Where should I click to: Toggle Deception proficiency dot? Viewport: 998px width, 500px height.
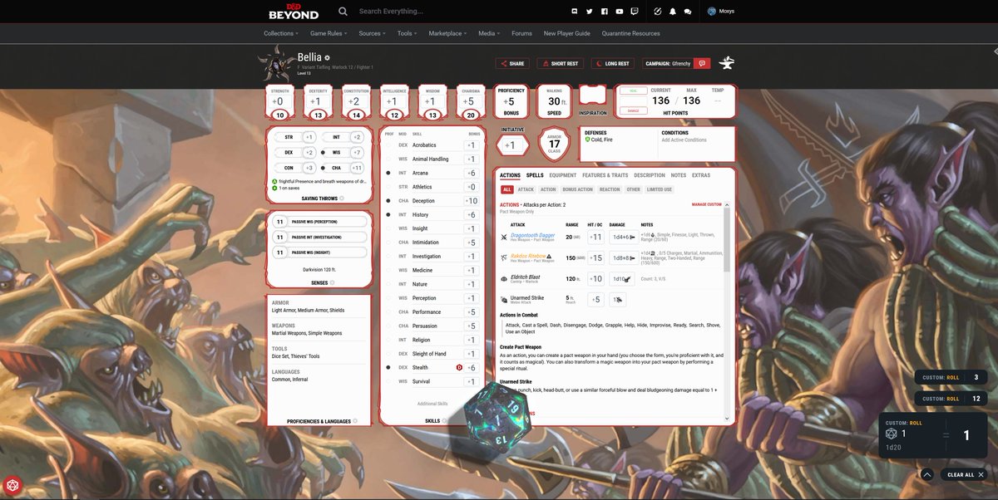388,201
